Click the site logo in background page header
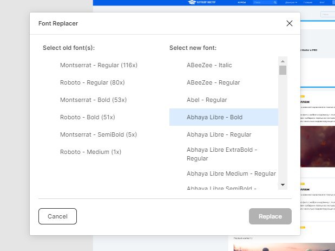This screenshot has height=251, width=335. 201,2
